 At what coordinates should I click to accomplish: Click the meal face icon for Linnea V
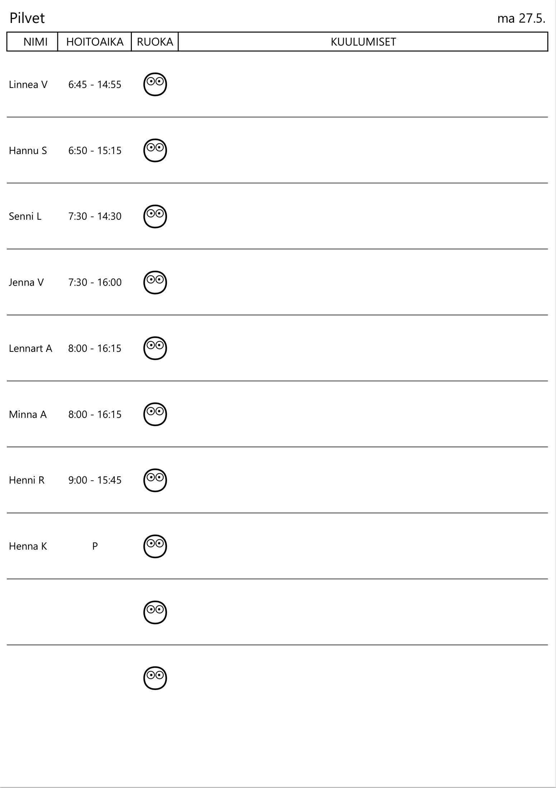click(155, 85)
